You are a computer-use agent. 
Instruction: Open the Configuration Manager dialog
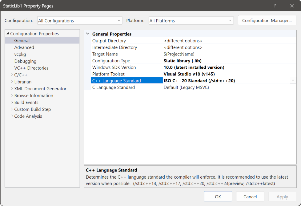pos(267,20)
